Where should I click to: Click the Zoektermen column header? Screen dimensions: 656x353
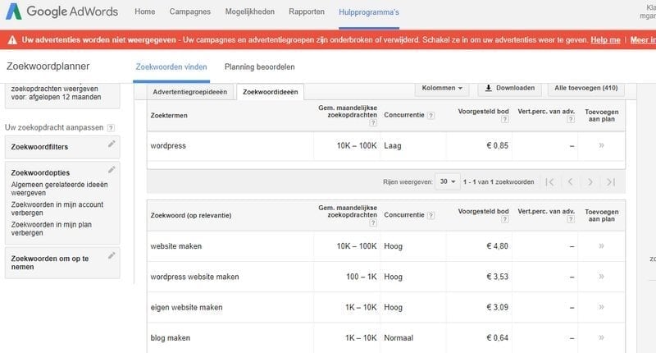click(x=169, y=116)
